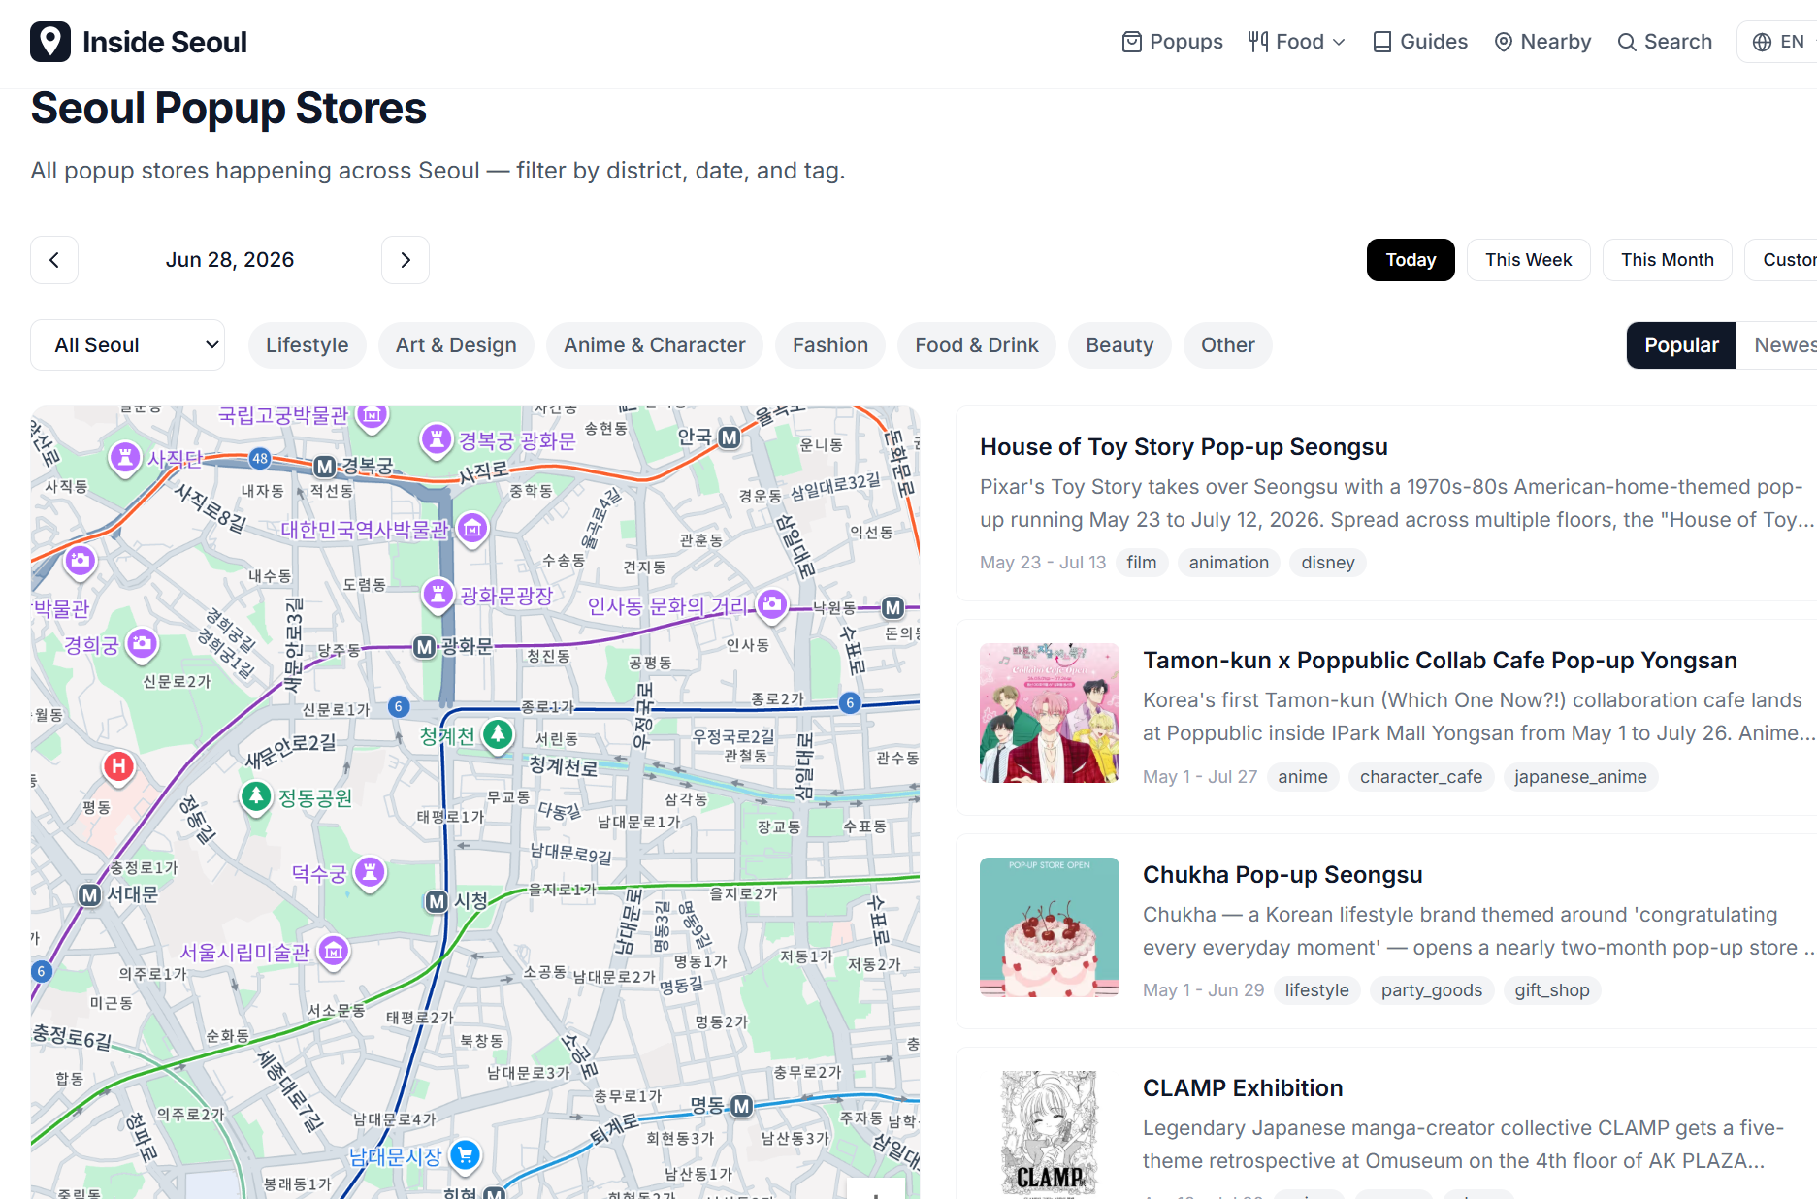The width and height of the screenshot is (1817, 1199).
Task: Click the japanese_anime tag
Action: (1580, 777)
